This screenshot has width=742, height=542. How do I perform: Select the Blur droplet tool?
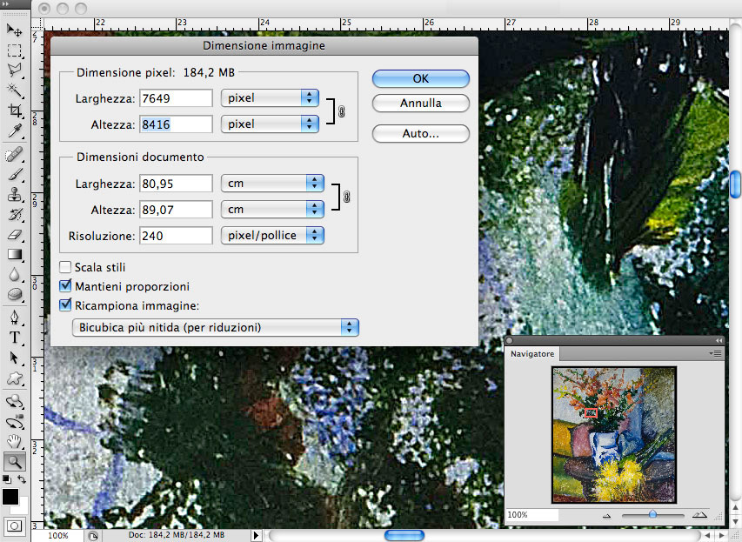click(x=14, y=275)
